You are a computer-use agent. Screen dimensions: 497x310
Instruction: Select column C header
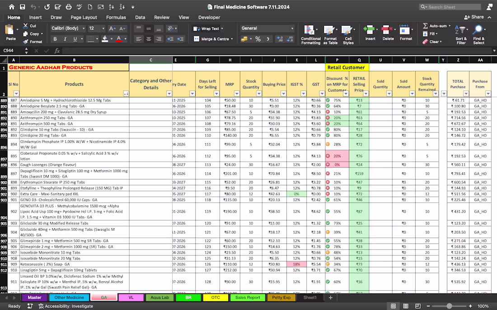click(150, 60)
